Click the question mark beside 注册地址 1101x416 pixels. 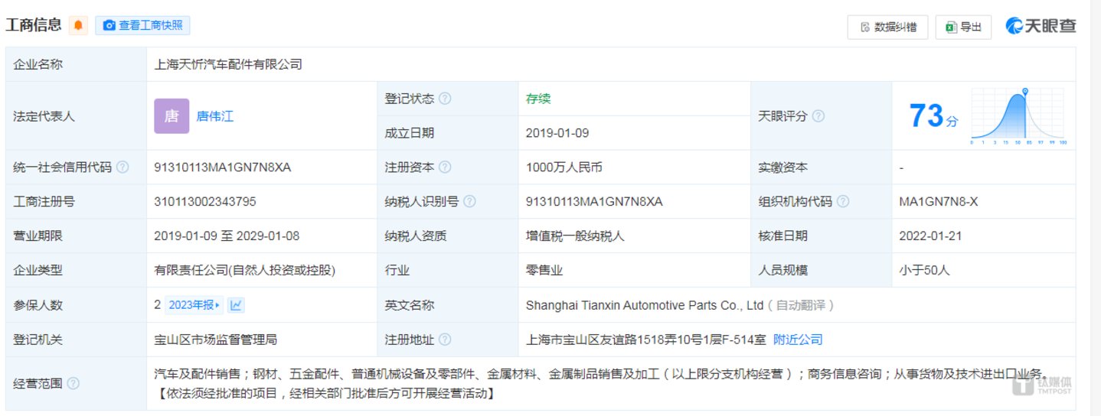point(445,340)
